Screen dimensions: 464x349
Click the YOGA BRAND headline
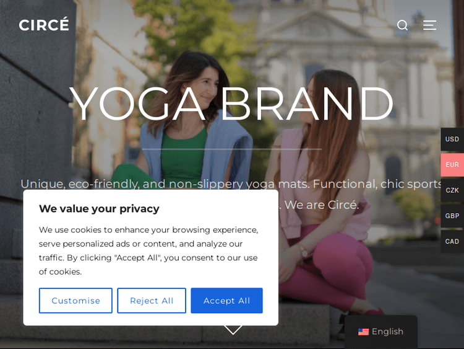click(231, 104)
